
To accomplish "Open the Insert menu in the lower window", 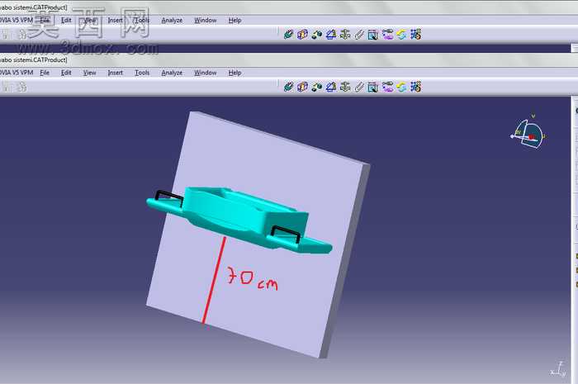I will (116, 73).
